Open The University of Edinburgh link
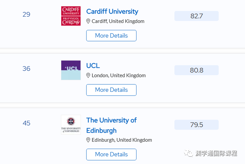 (112, 125)
